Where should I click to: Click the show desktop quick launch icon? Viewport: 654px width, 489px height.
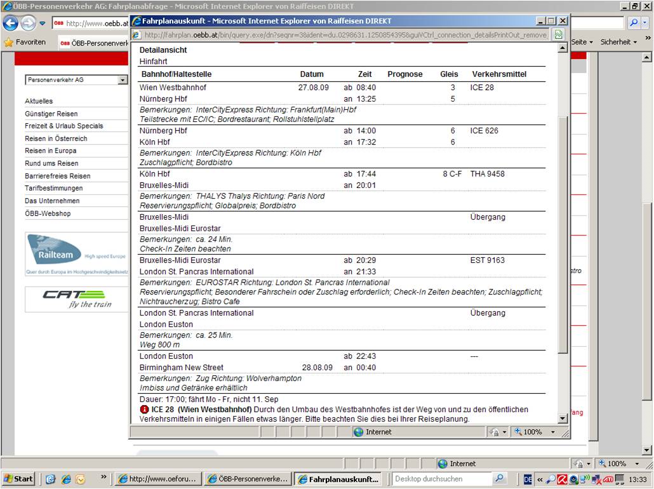click(50, 479)
